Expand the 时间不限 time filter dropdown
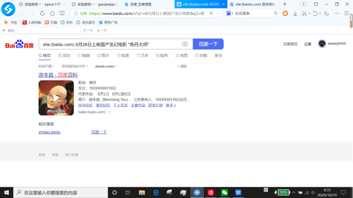The width and height of the screenshot is (353, 198). tap(46, 66)
